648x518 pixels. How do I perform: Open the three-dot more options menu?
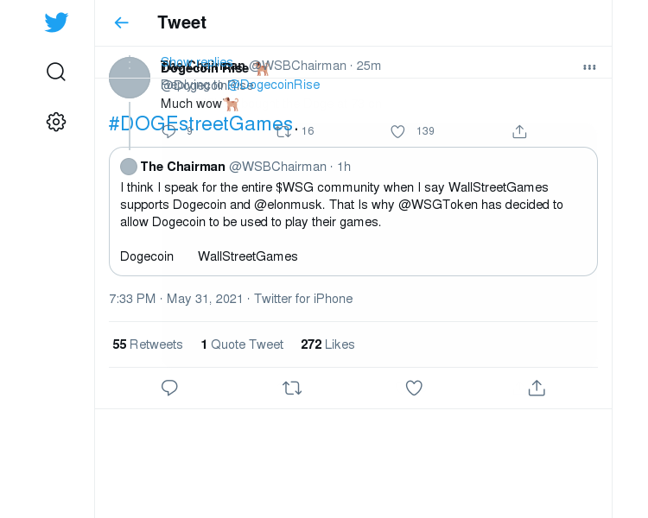(589, 67)
